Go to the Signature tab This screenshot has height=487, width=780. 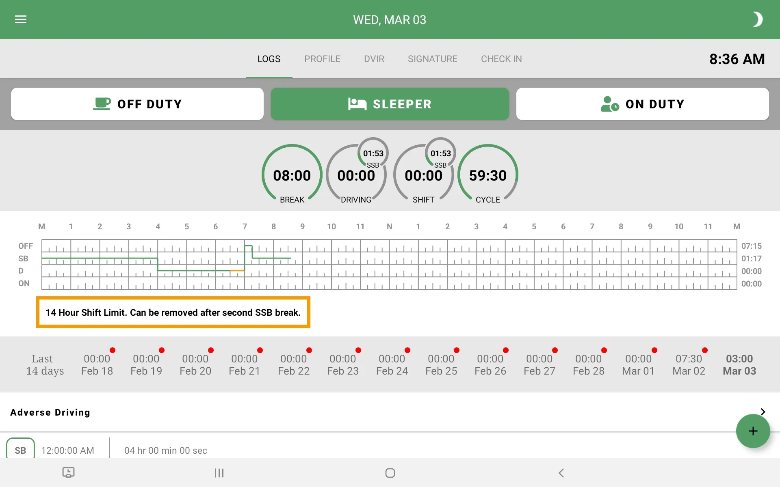[x=432, y=59]
